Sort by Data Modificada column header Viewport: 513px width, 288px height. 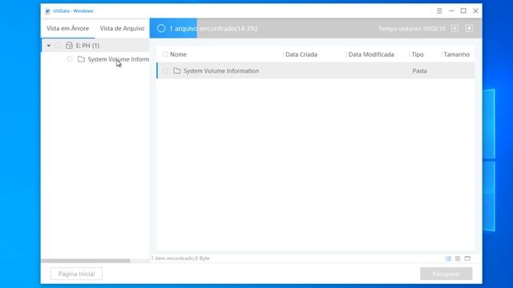coord(371,54)
